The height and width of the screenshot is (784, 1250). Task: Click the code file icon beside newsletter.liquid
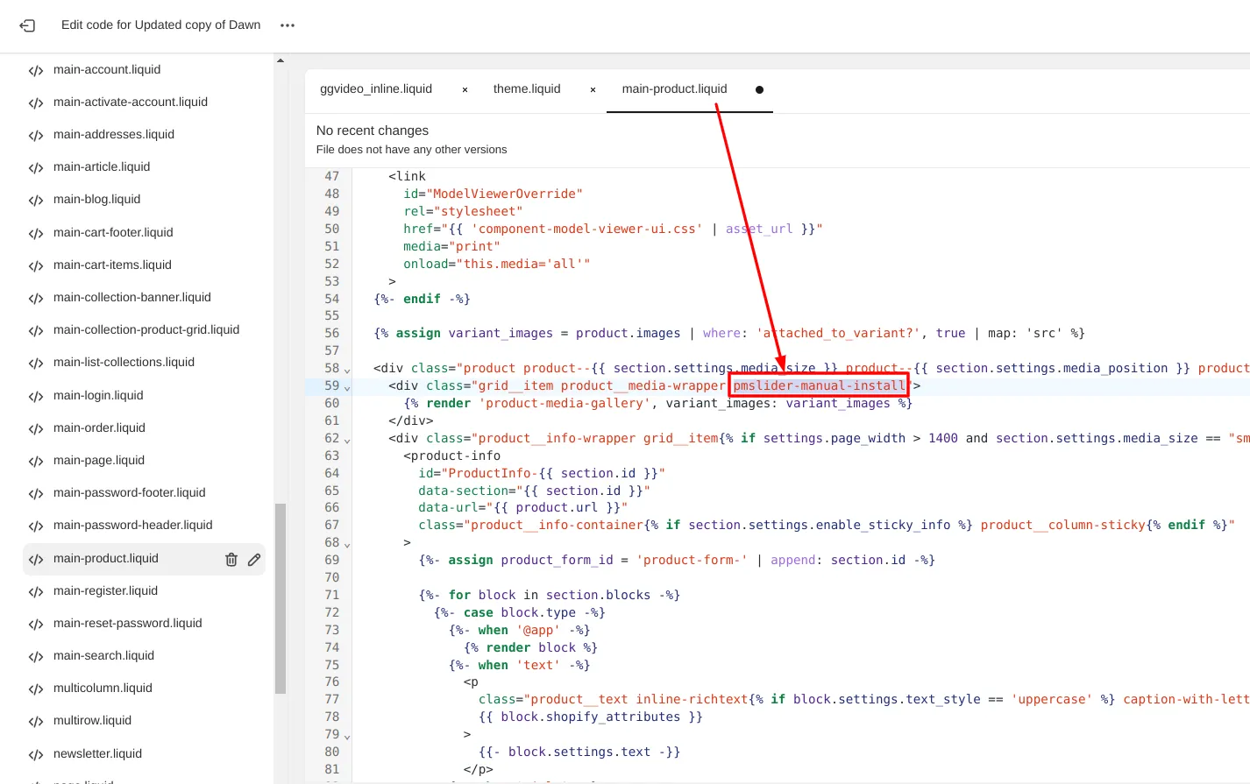click(35, 752)
